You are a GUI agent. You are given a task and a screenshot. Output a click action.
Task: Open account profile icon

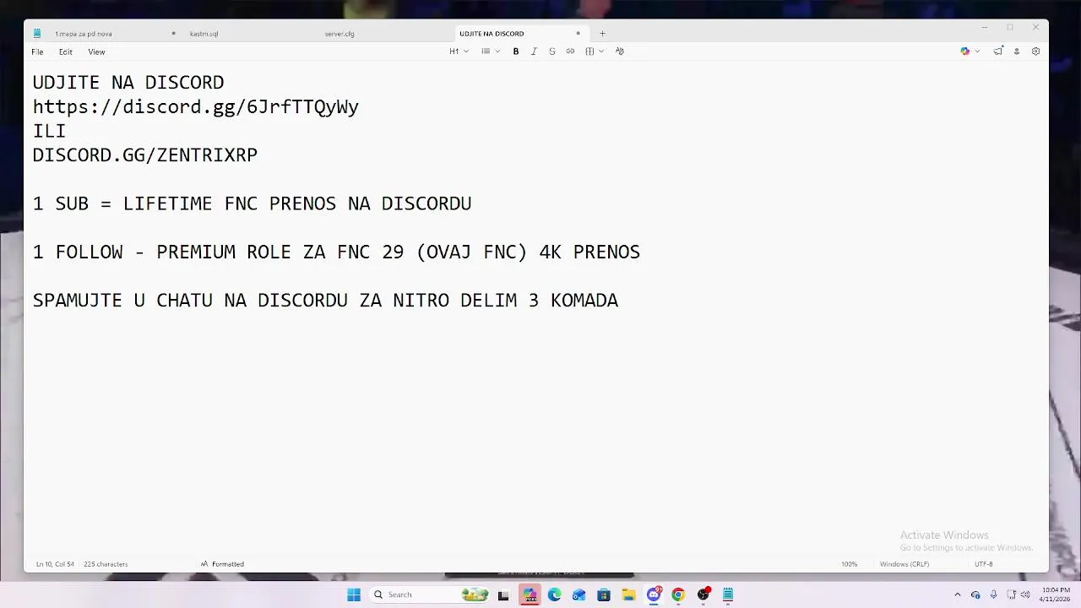click(1017, 52)
